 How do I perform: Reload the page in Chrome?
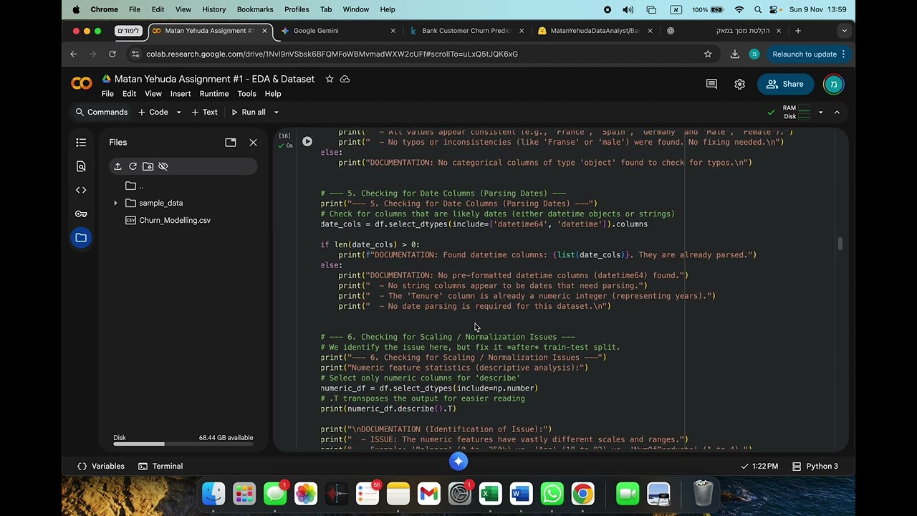click(112, 54)
